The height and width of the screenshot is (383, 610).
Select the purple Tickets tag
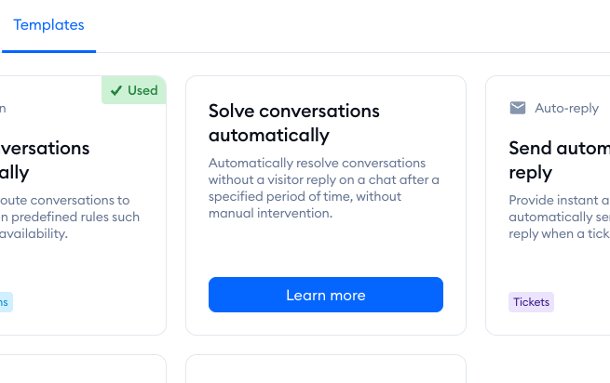tap(531, 302)
